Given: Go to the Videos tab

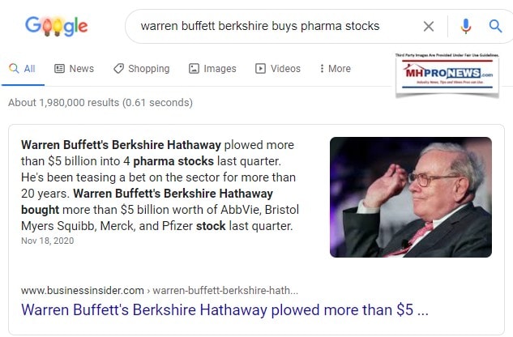Looking at the screenshot, I should tap(285, 69).
